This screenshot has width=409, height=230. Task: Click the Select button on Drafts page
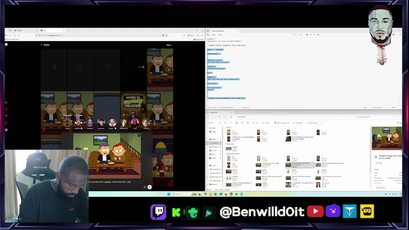[169, 45]
